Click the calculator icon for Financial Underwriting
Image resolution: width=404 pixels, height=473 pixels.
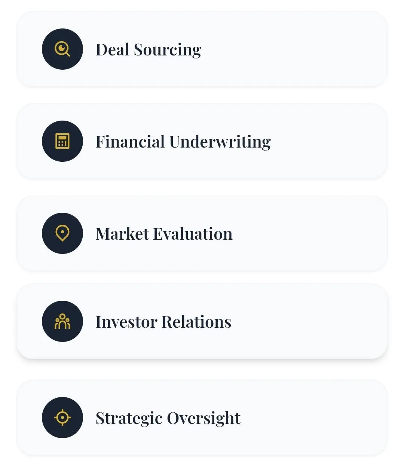coord(62,142)
